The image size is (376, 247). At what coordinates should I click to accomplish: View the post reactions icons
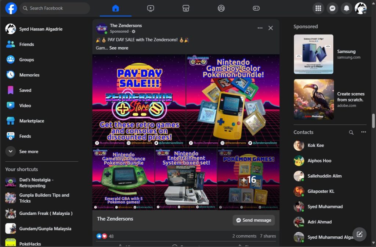(102, 236)
